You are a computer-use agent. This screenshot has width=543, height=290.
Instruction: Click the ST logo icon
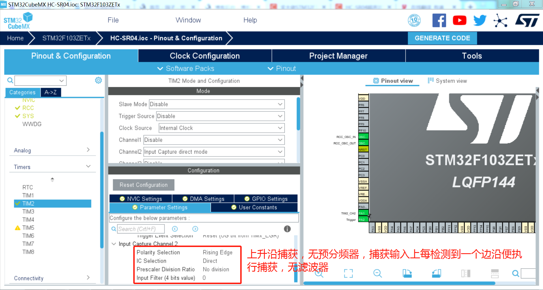(527, 20)
